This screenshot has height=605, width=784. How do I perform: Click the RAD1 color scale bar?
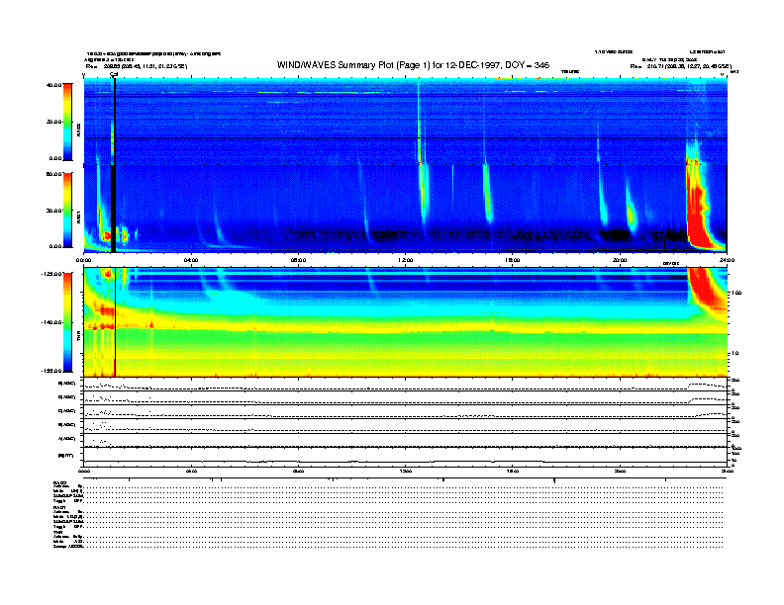coord(67,210)
